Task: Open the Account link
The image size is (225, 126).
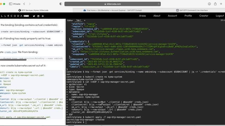Action: pos(172,16)
